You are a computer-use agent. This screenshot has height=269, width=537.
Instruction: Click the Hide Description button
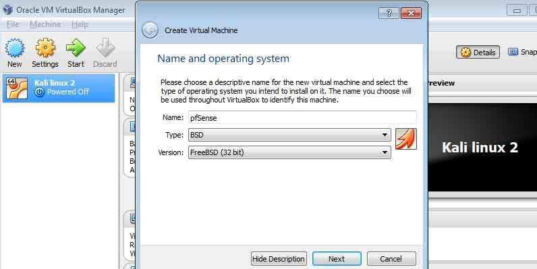[x=279, y=259]
